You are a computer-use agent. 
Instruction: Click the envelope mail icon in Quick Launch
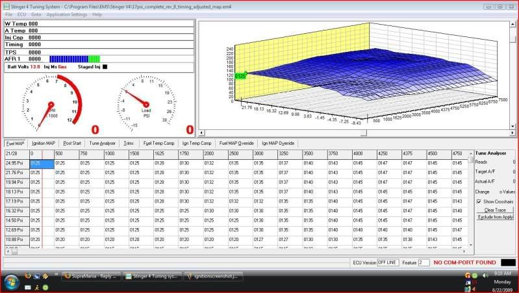point(28,288)
